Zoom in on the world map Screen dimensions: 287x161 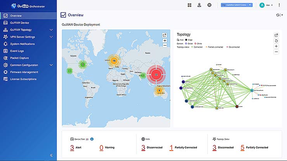click(165, 40)
